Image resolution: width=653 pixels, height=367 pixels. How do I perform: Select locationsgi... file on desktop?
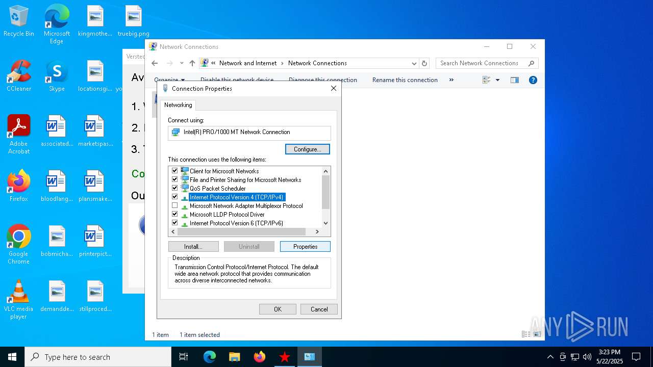pyautogui.click(x=95, y=76)
